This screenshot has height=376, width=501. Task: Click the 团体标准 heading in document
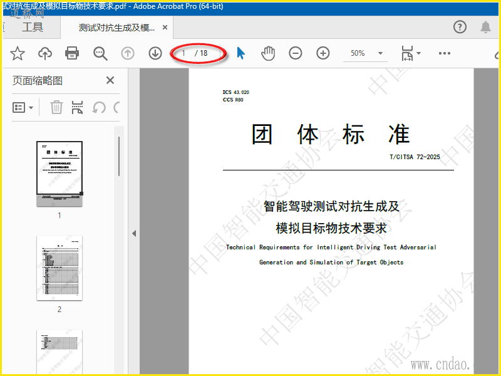coord(331,134)
